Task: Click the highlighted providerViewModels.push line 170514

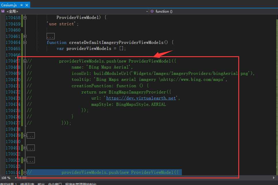Action: click(104, 172)
